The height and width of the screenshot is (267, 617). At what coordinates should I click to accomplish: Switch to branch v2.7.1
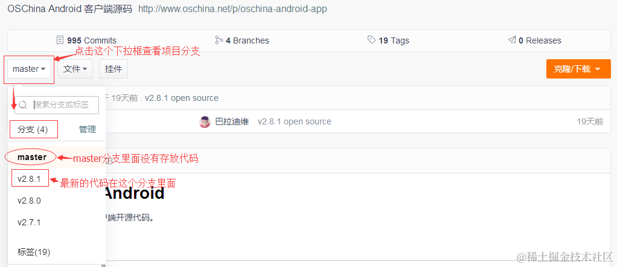(29, 222)
